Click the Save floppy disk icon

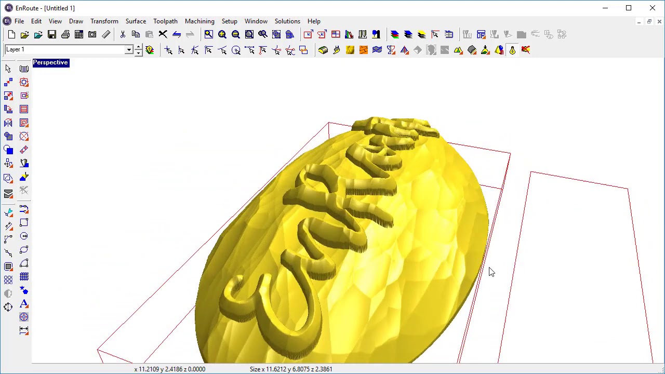point(52,34)
